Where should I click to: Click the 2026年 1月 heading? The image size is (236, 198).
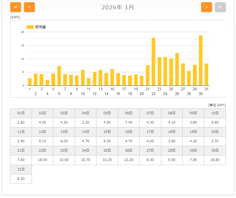point(118,7)
